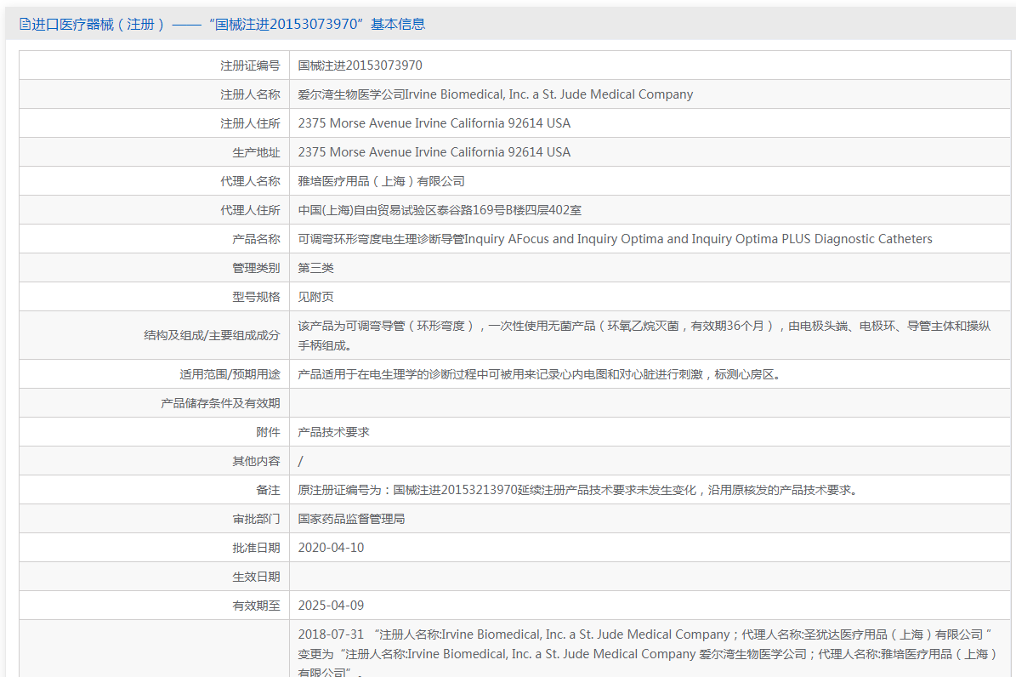This screenshot has height=677, width=1016.
Task: Click the label 附件
Action: [268, 433]
